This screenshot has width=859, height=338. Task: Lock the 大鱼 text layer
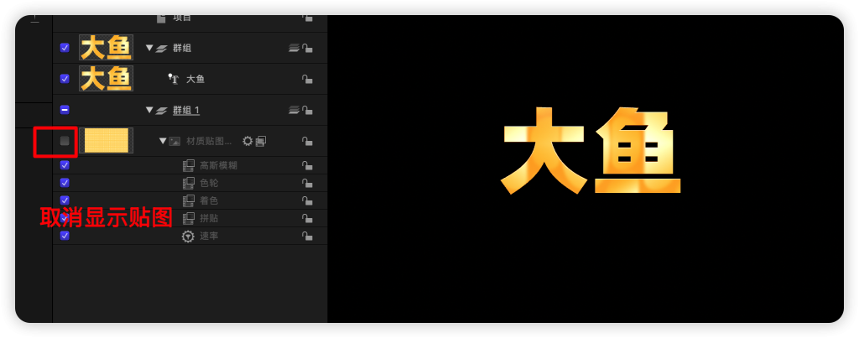click(x=308, y=79)
